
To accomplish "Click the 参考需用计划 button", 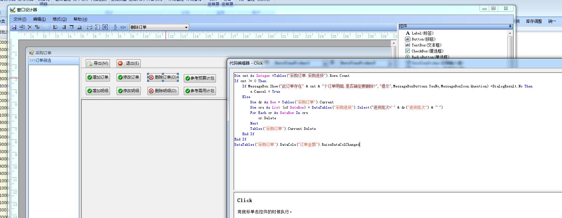I will tap(200, 91).
